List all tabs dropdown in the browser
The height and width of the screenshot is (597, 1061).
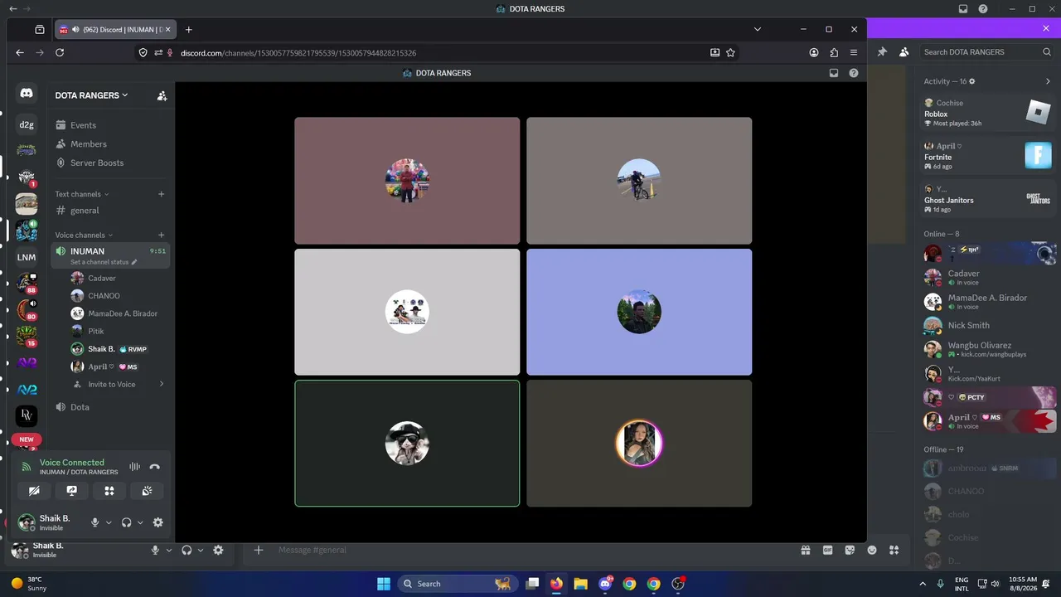pyautogui.click(x=757, y=29)
